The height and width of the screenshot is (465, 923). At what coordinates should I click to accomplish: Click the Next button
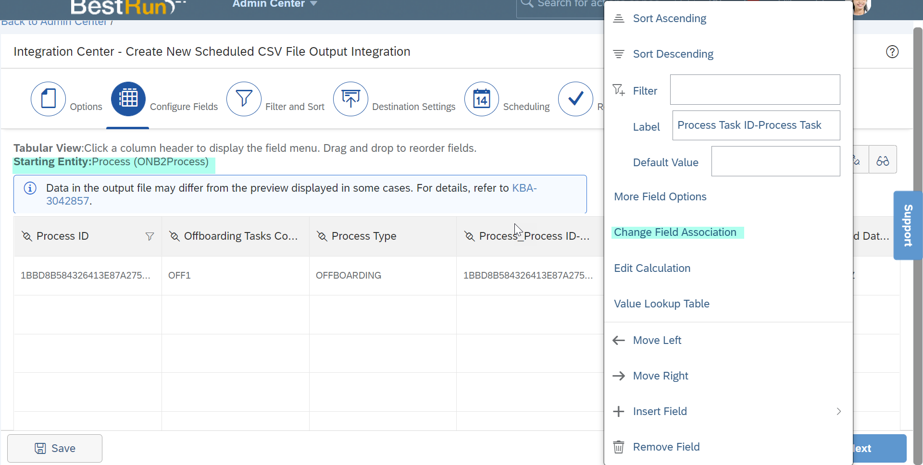[880, 449]
